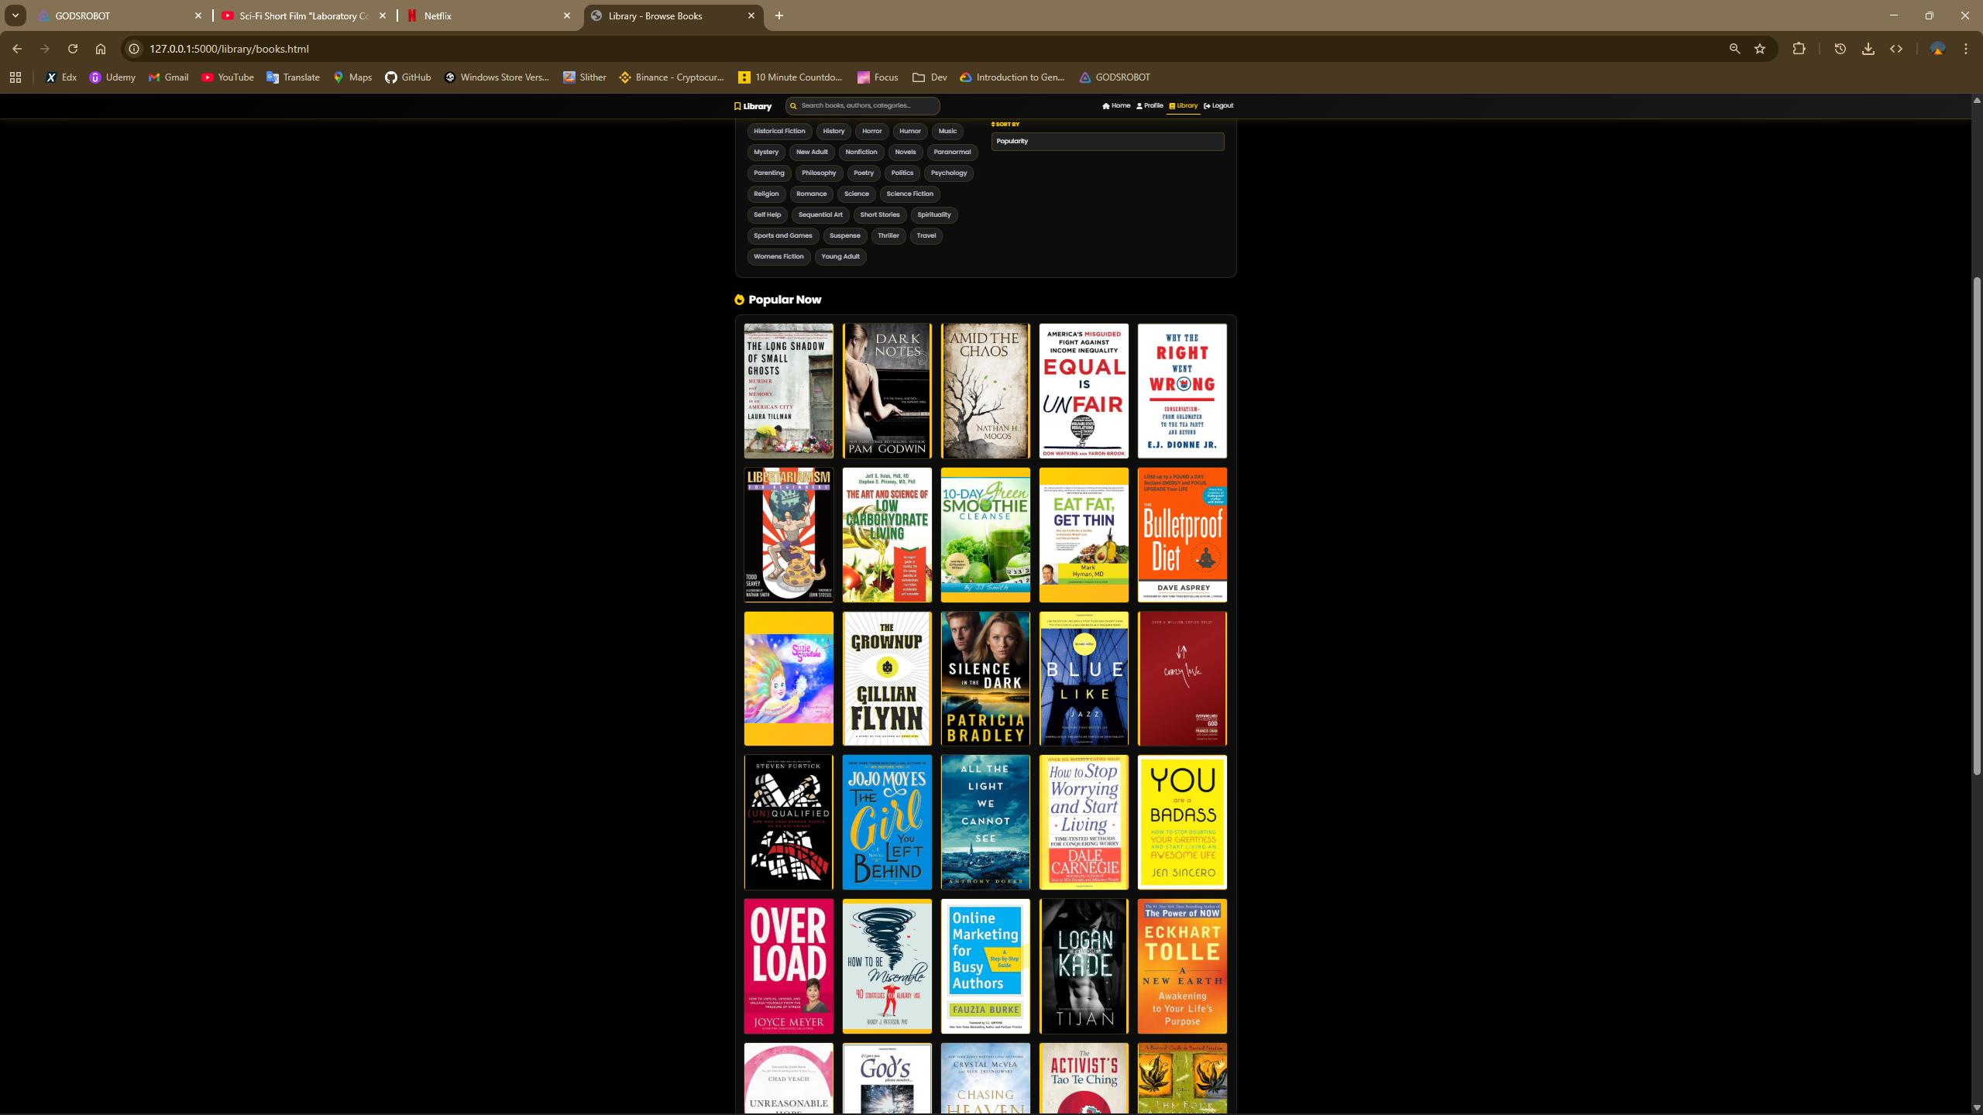The width and height of the screenshot is (1983, 1115).
Task: Click the Library book icon in the navbar
Action: pyautogui.click(x=1172, y=105)
